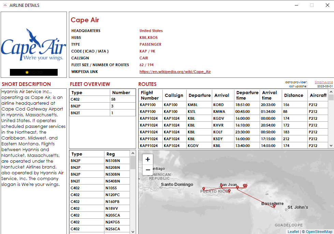Click the Airline Details window icon
Image resolution: width=334 pixels, height=234 pixels.
click(5, 5)
